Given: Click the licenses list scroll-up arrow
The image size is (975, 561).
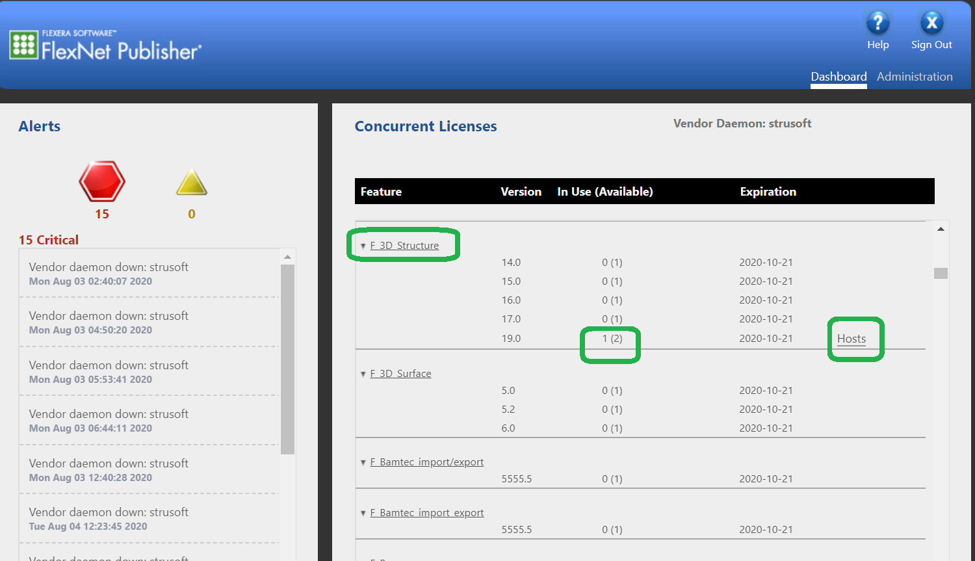Looking at the screenshot, I should [941, 229].
